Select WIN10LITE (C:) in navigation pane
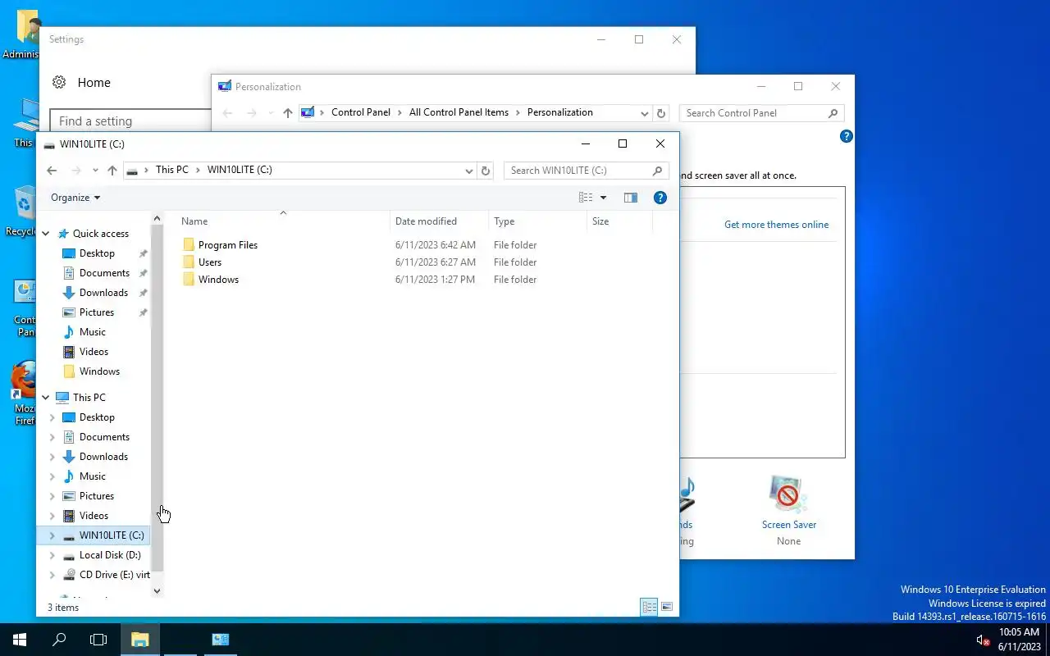The image size is (1050, 656). [111, 535]
